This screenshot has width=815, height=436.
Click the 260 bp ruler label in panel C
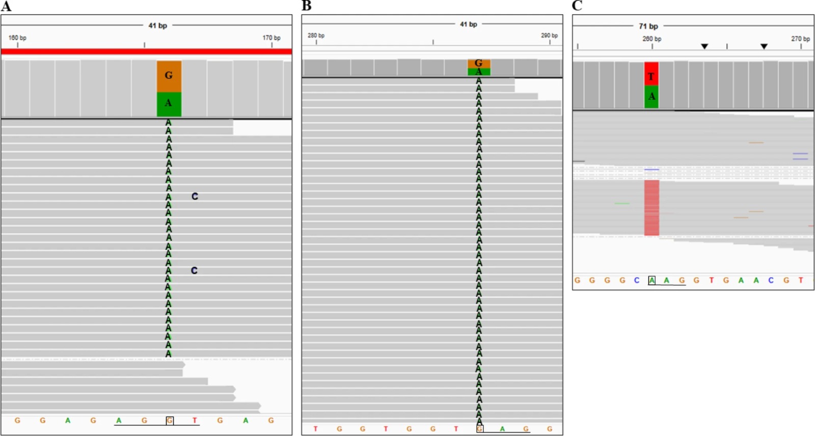(651, 39)
